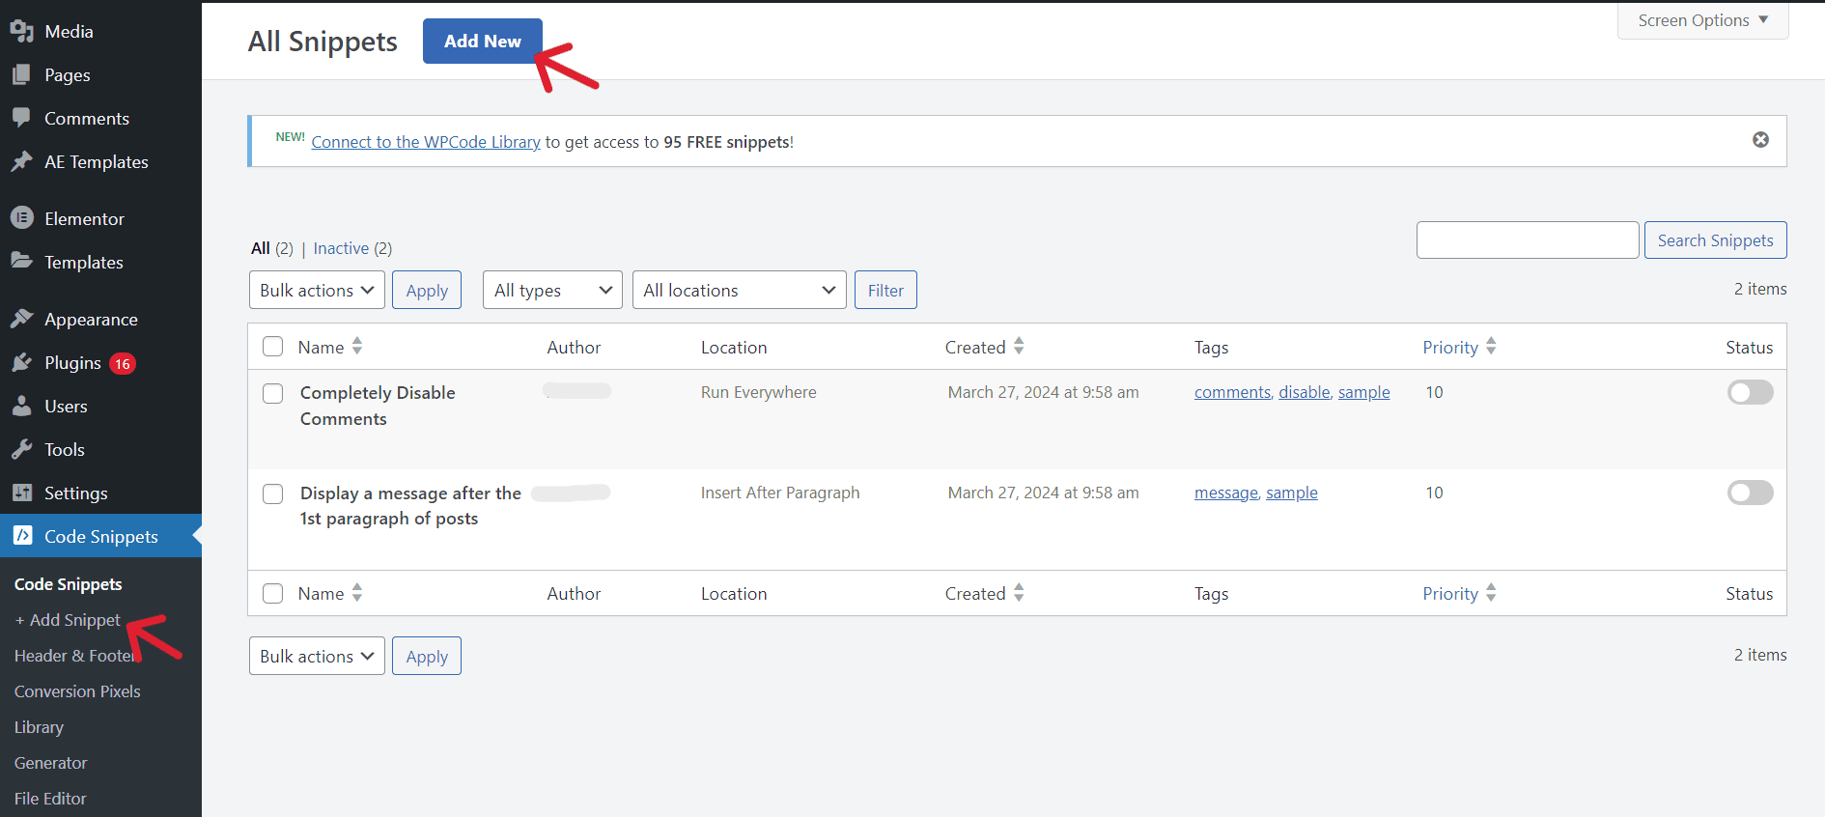Follow the Connect to the WPCode Library link
The image size is (1825, 817).
coord(426,142)
